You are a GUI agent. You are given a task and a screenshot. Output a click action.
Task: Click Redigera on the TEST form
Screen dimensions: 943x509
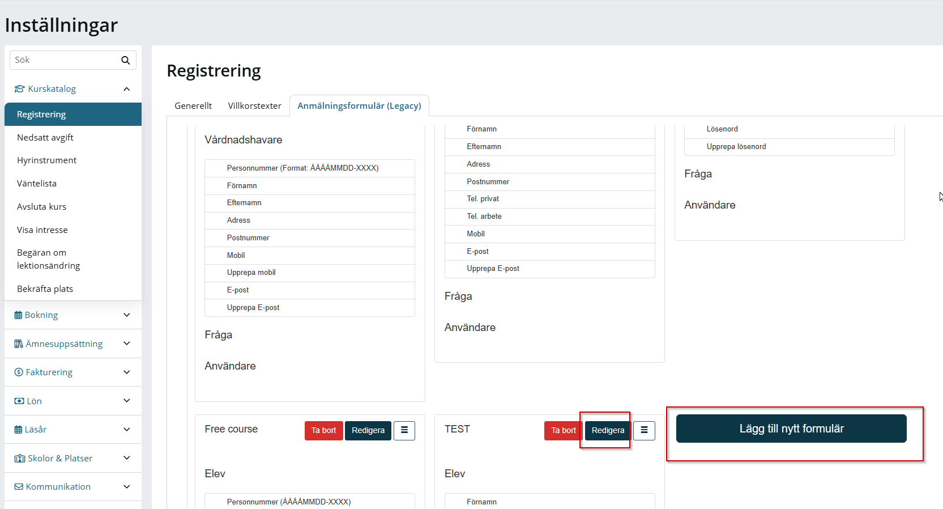point(608,430)
